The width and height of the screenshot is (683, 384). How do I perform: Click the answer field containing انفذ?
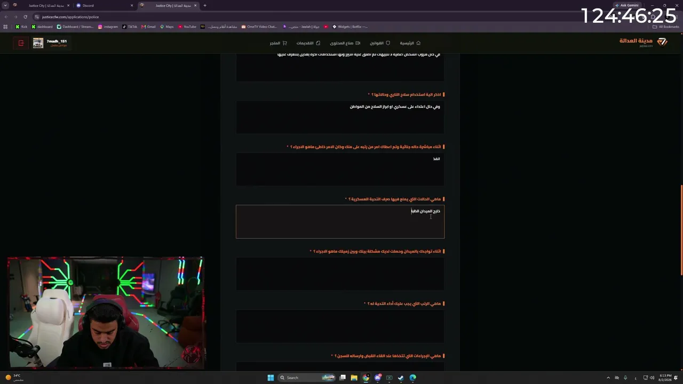340,169
